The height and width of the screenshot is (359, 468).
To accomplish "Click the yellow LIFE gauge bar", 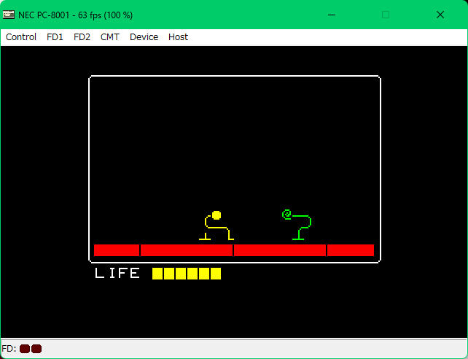I will tap(187, 274).
